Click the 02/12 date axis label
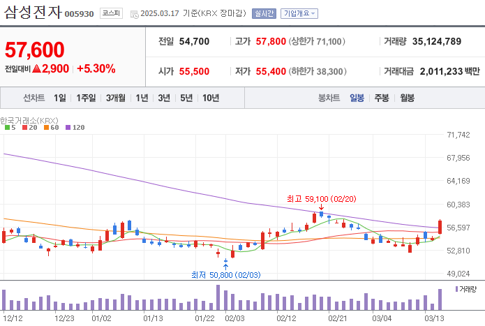The image size is (485, 326). (286, 318)
